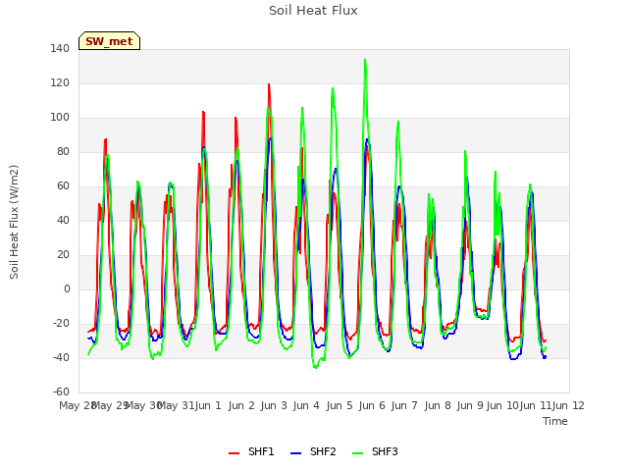Click the tallest green SHF3 peak on Jun 6

pyautogui.click(x=365, y=60)
